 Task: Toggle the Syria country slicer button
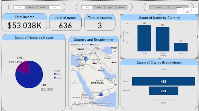pyautogui.click(x=110, y=8)
